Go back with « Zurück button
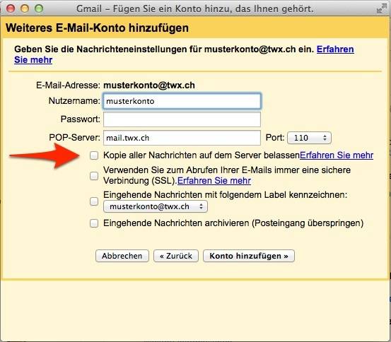The height and width of the screenshot is (342, 391). [176, 256]
